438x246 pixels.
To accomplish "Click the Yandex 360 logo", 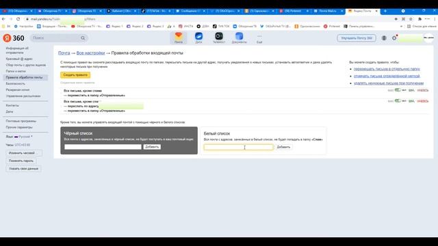I will coord(14,38).
